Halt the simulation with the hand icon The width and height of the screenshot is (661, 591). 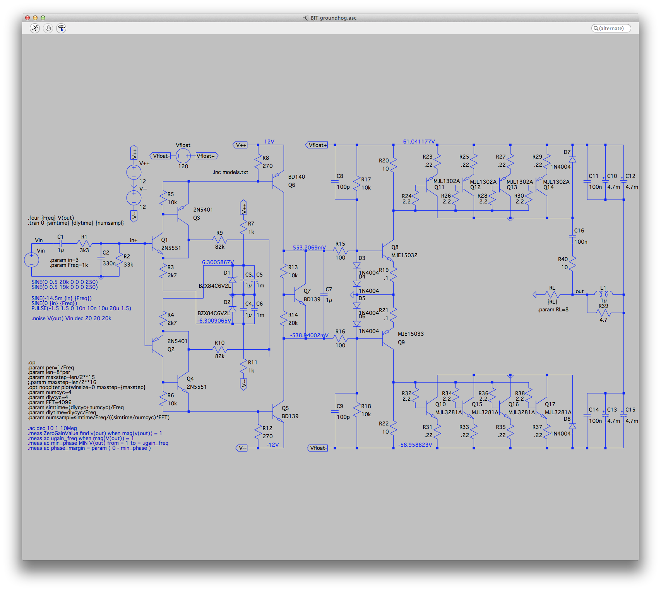tap(48, 28)
